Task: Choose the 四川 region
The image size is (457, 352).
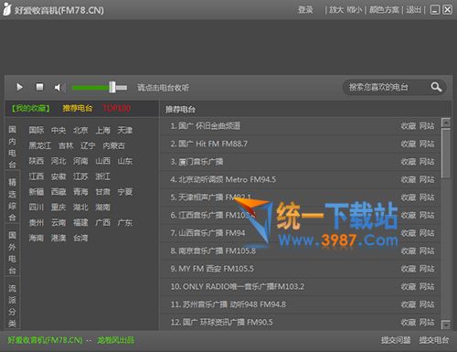Action: click(x=37, y=208)
